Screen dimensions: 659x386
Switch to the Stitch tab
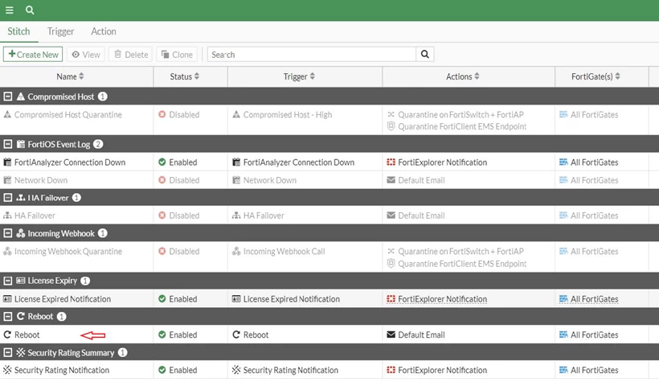click(18, 31)
